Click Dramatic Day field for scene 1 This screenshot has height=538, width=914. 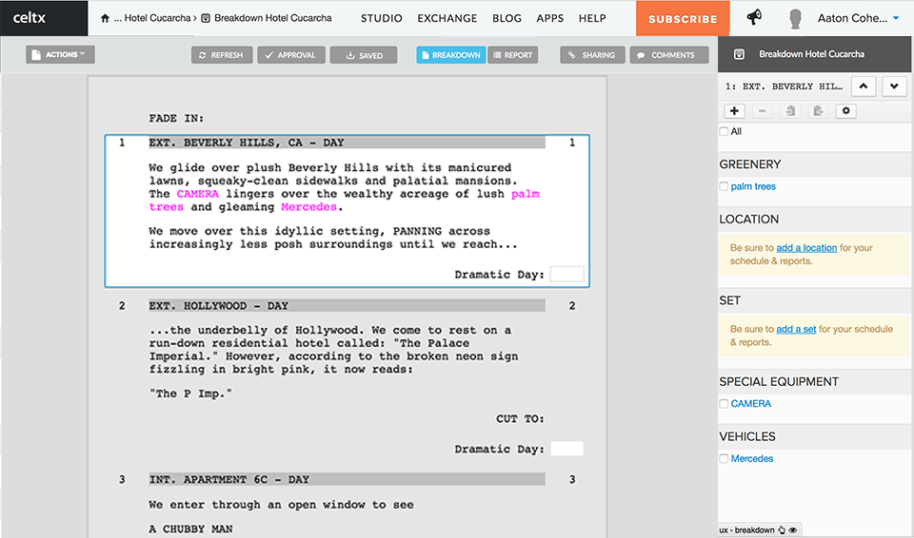point(566,275)
